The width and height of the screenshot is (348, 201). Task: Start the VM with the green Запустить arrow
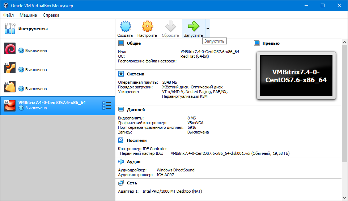pos(193,27)
